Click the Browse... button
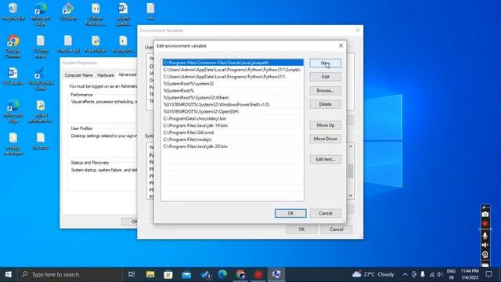The width and height of the screenshot is (501, 282). (x=326, y=91)
